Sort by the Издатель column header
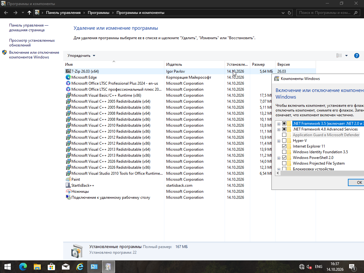364x273 pixels. click(x=195, y=64)
